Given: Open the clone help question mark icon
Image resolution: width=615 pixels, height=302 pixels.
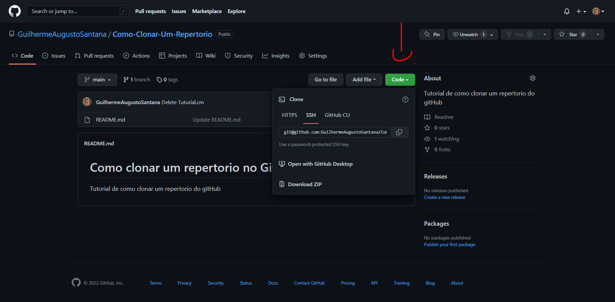Looking at the screenshot, I should pos(405,99).
